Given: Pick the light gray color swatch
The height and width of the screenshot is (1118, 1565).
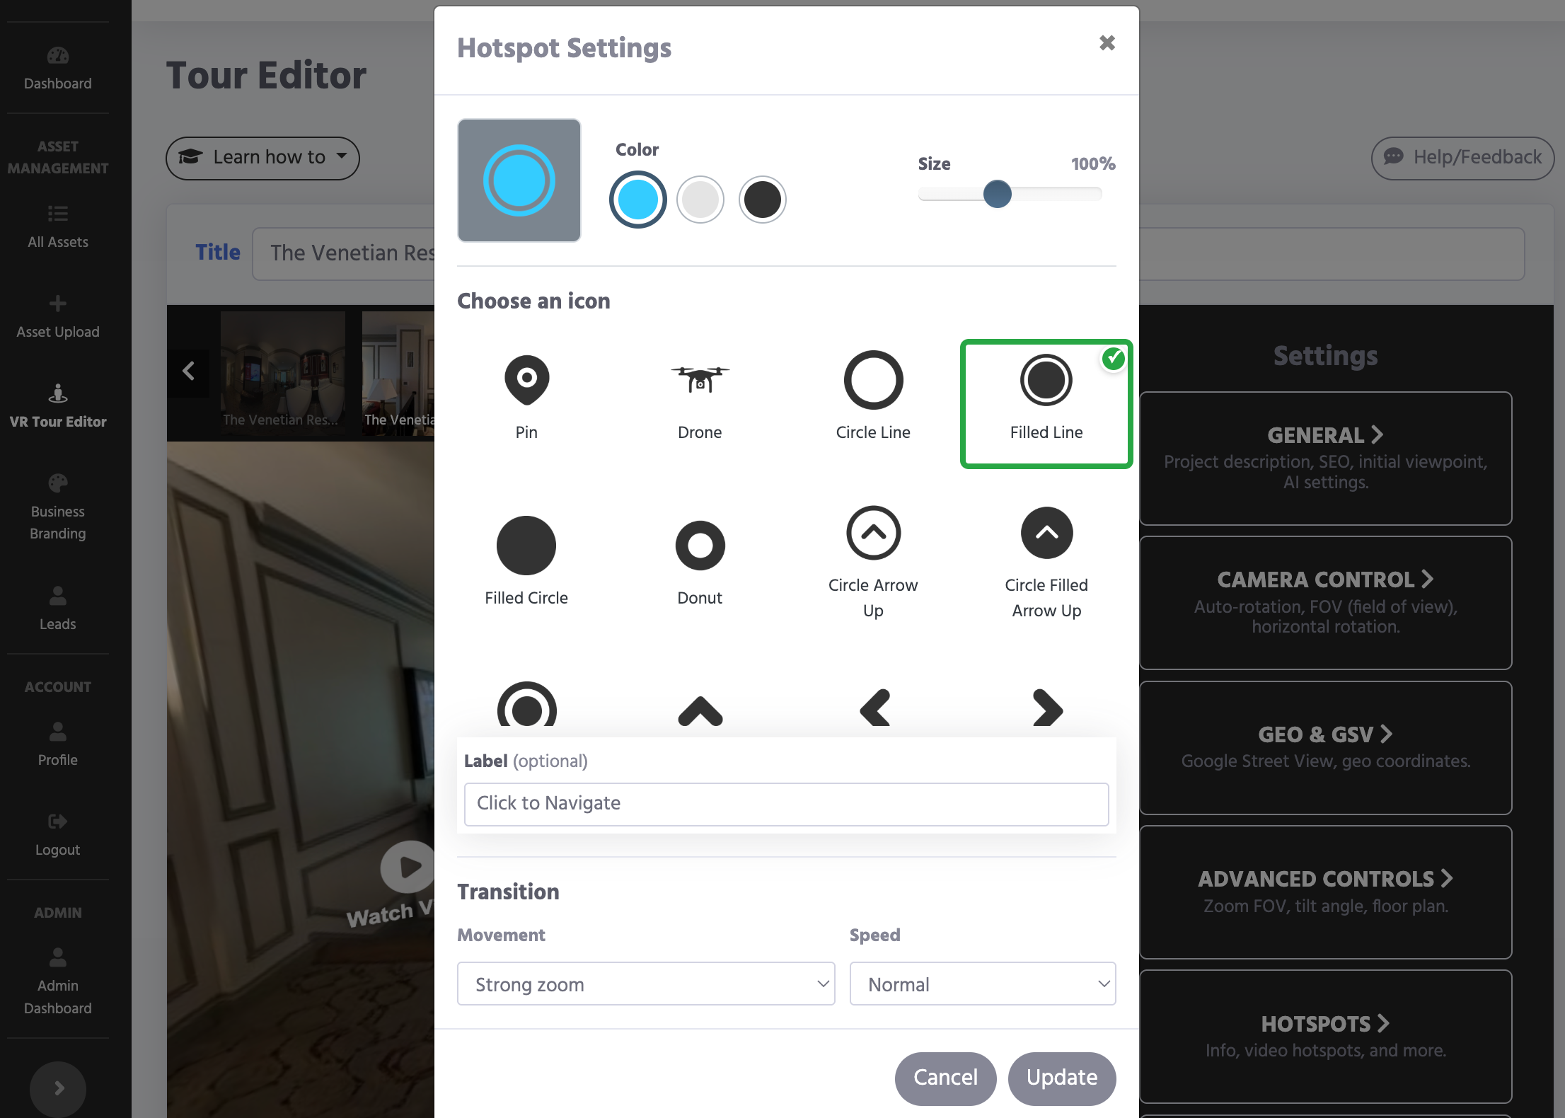Looking at the screenshot, I should point(700,200).
